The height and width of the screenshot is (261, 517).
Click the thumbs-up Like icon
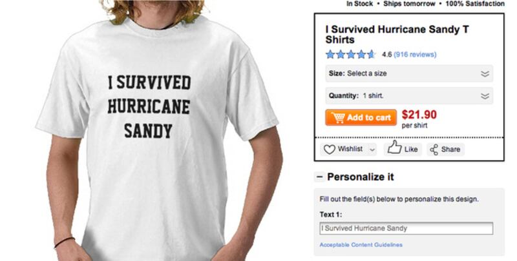click(x=394, y=148)
